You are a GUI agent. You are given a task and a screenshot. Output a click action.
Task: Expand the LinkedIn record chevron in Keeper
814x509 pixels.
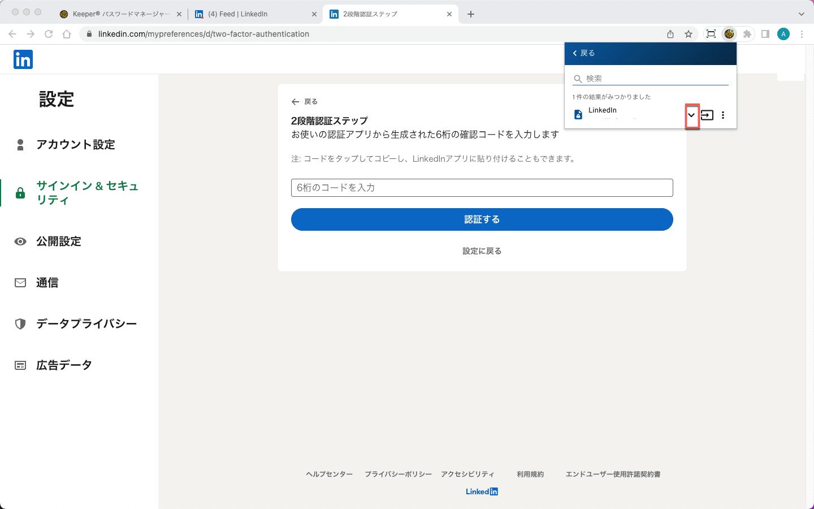(x=691, y=115)
